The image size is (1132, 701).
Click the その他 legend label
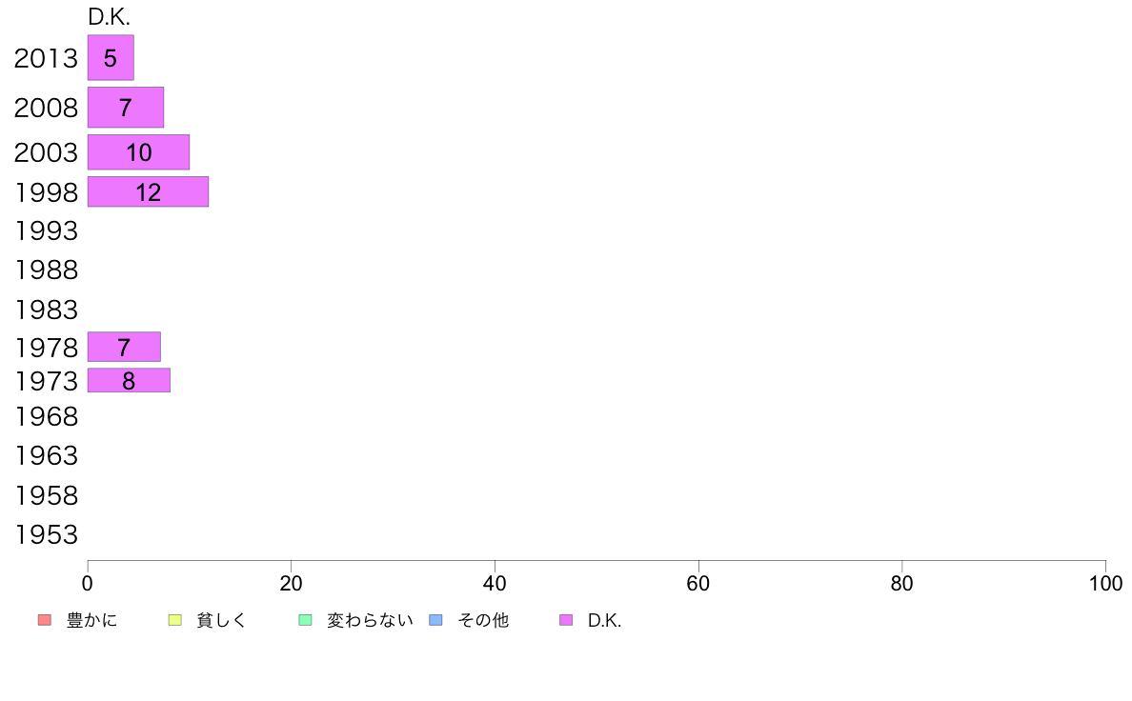pyautogui.click(x=483, y=620)
